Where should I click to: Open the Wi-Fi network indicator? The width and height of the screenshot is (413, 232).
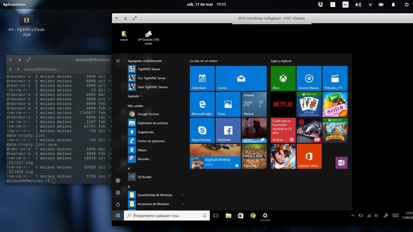coord(370,5)
